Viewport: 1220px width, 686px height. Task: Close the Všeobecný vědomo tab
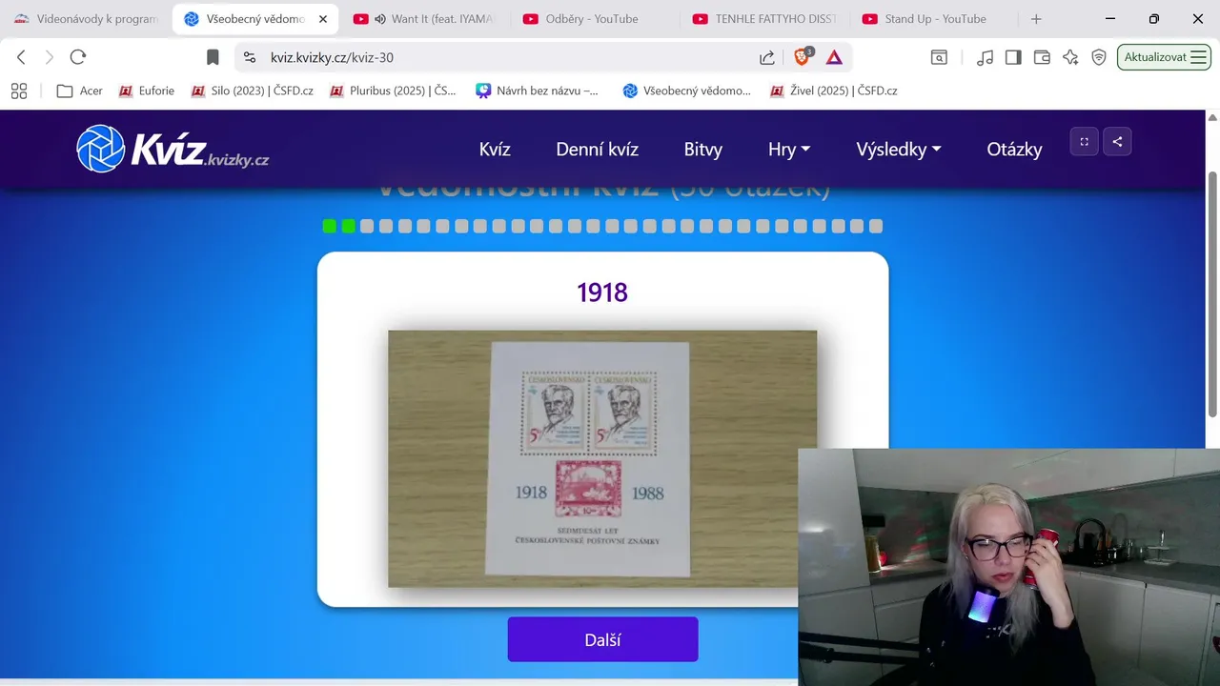click(x=323, y=19)
